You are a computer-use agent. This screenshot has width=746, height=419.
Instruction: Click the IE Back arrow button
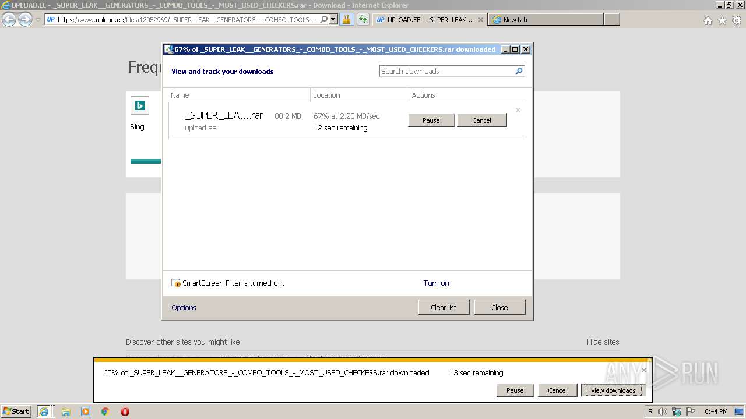point(9,19)
